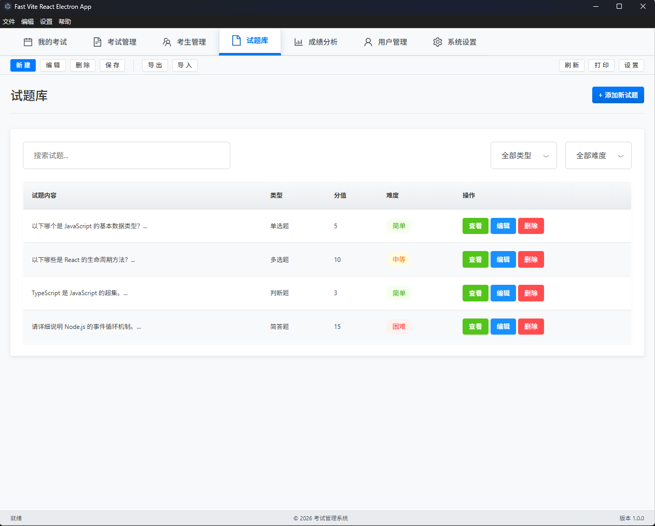Screen dimensions: 655x526
Task: Click the 操作 column header
Action: click(x=469, y=196)
